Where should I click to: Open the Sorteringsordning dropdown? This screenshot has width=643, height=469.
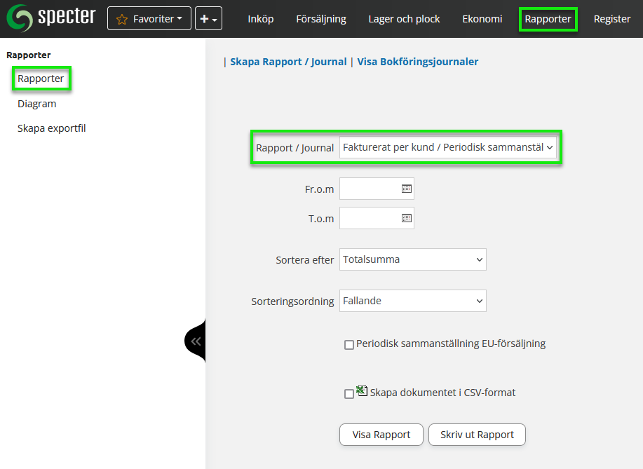(412, 301)
